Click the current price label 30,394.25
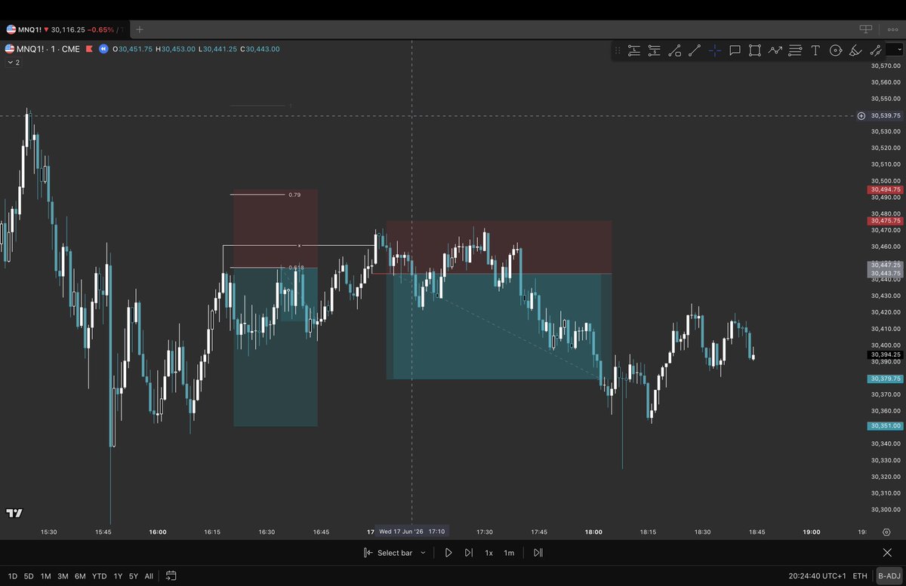906x586 pixels. point(886,354)
